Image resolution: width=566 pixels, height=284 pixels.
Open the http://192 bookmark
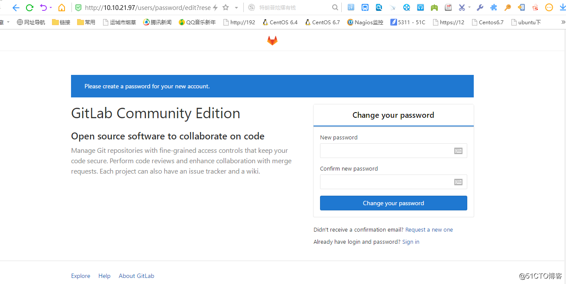239,22
